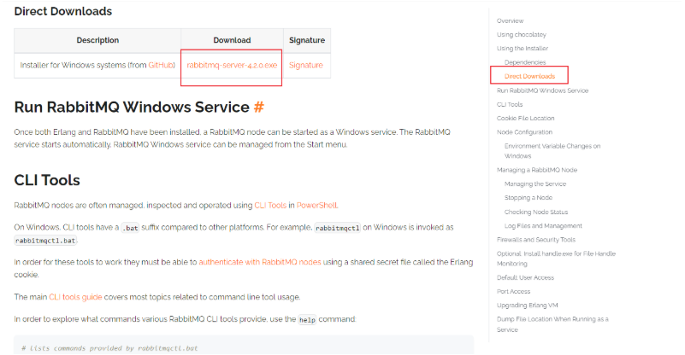Click the # anchor beside Run RabbitMQ Windows Service
The width and height of the screenshot is (685, 355).
coord(259,107)
